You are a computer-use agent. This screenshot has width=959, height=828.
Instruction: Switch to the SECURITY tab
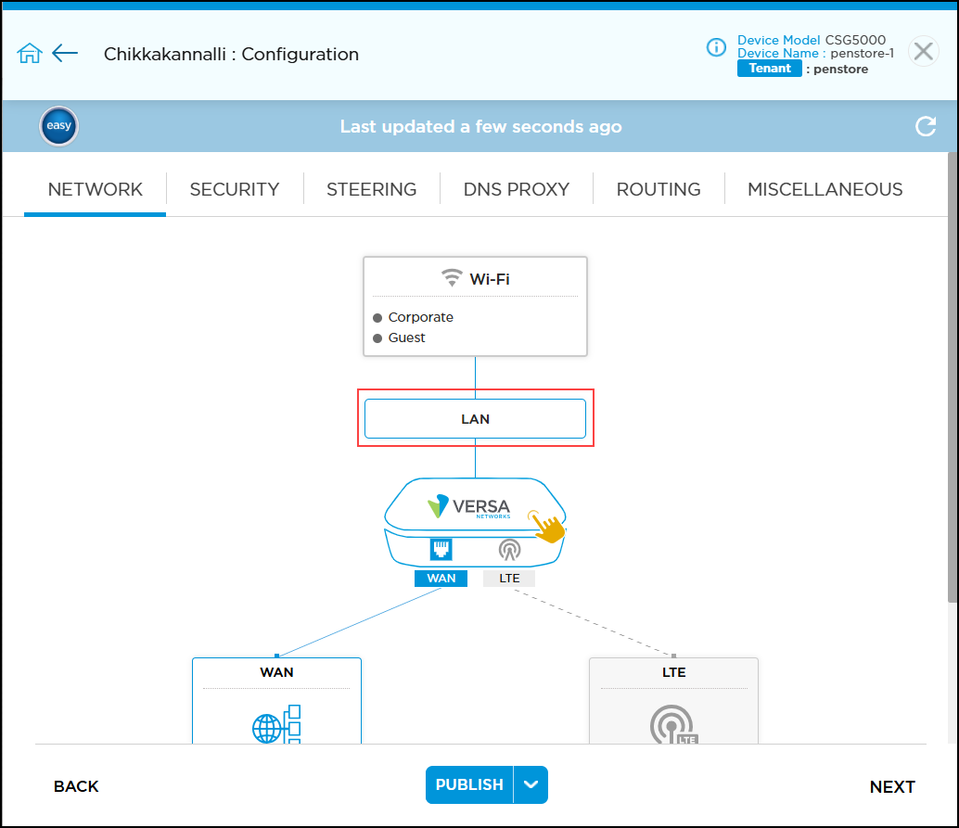click(x=235, y=189)
